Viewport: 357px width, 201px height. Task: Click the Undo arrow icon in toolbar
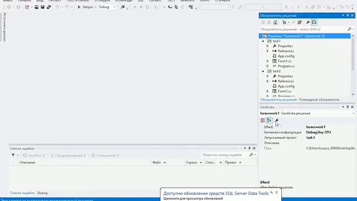(57, 7)
